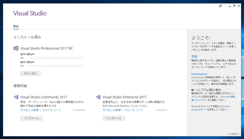Open リリース ノート link for Enterprise 2017

[x=134, y=110]
